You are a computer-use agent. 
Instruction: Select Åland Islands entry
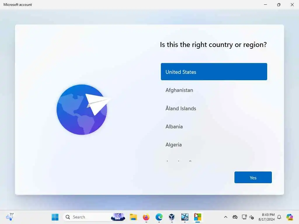pyautogui.click(x=214, y=108)
